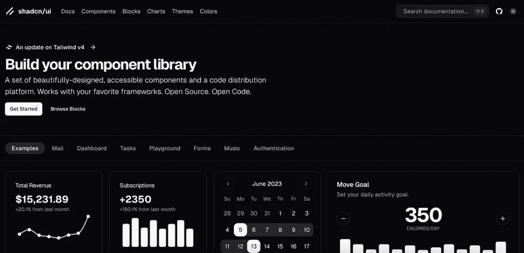Go to previous month in calendar
This screenshot has height=253, width=524.
pos(228,184)
